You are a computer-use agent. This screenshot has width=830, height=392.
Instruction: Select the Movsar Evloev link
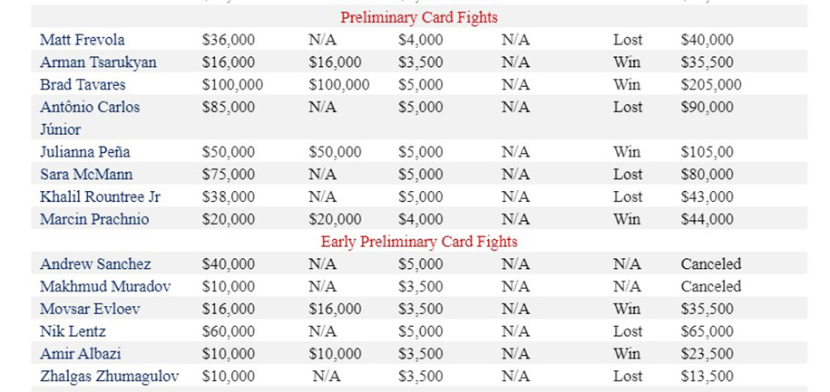point(90,309)
